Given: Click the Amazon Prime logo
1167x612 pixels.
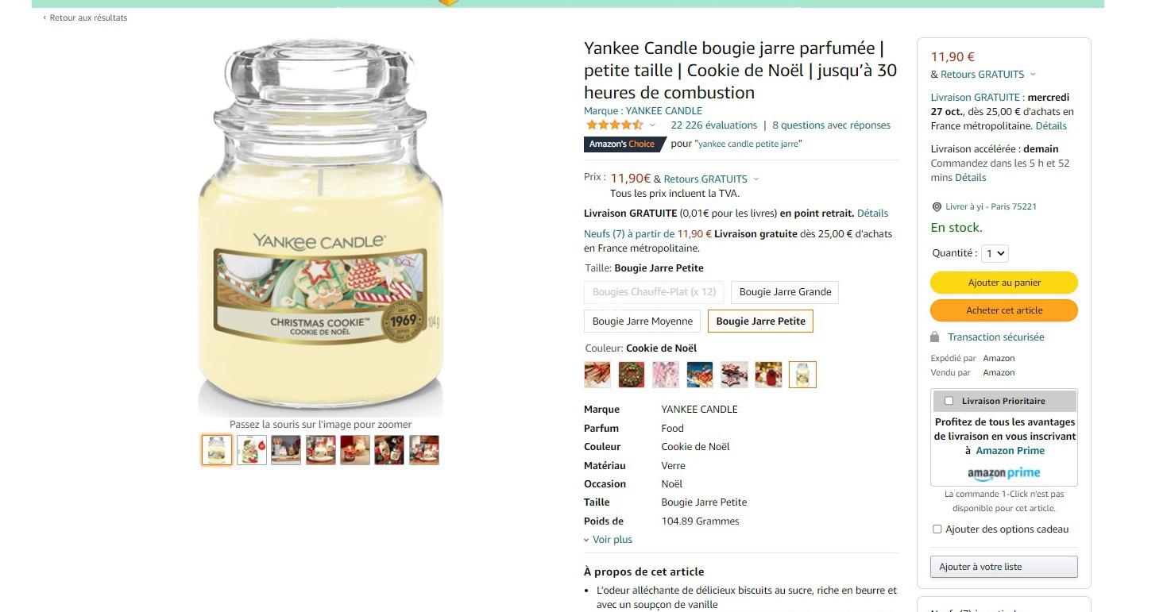Looking at the screenshot, I should [1003, 473].
